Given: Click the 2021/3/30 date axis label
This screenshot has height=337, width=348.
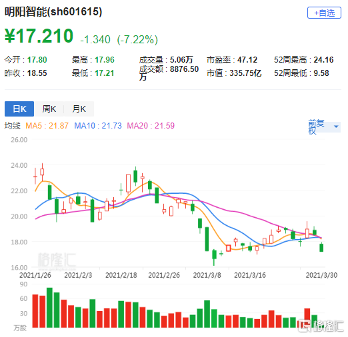Looking at the screenshot, I should click(x=321, y=275).
